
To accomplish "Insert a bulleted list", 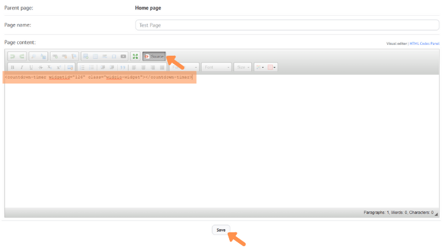I will (x=91, y=67).
